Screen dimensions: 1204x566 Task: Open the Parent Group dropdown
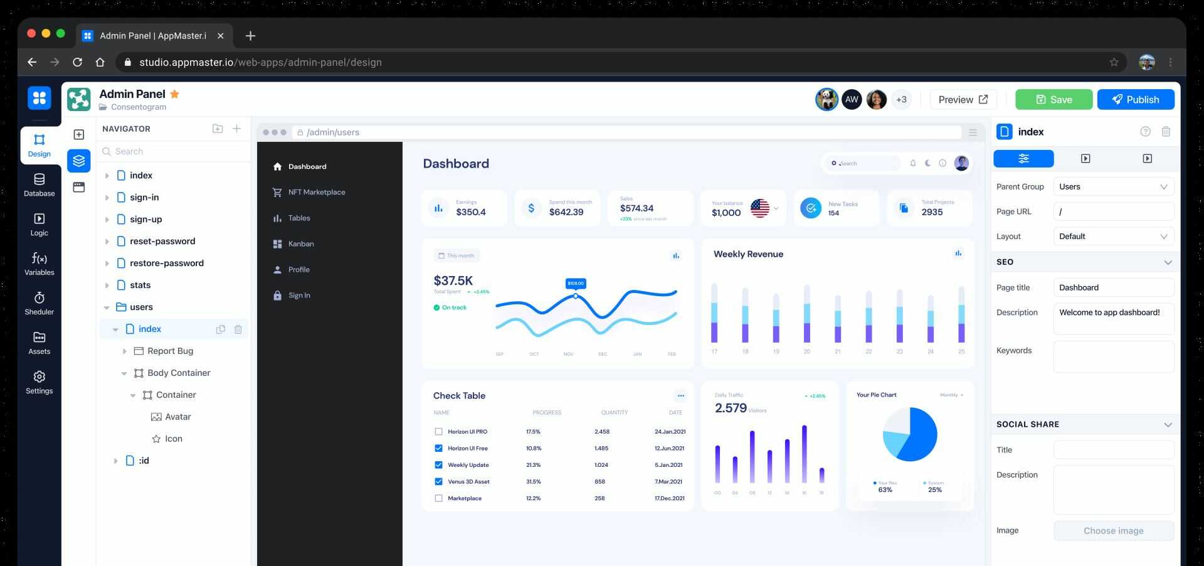(x=1113, y=187)
